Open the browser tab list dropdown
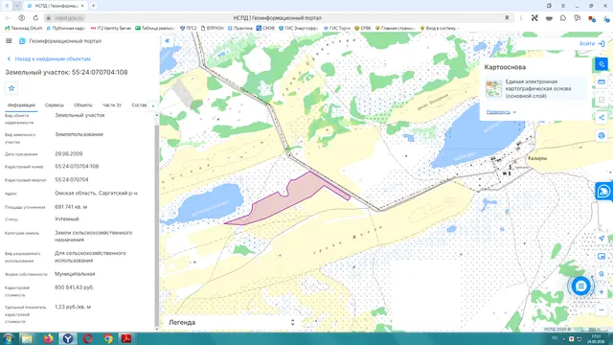 click(x=17, y=6)
